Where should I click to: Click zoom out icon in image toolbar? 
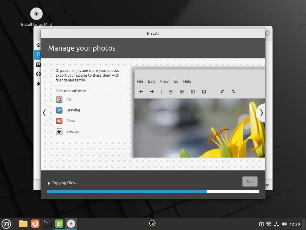click(x=171, y=92)
